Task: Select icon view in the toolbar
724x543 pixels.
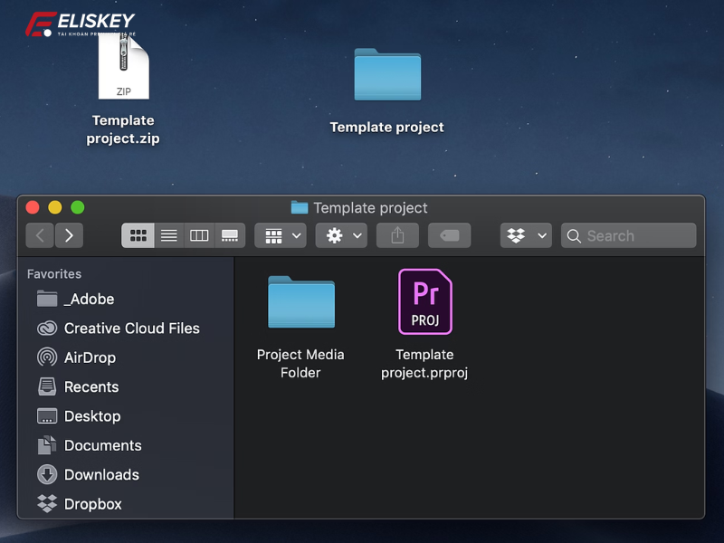Action: (138, 235)
